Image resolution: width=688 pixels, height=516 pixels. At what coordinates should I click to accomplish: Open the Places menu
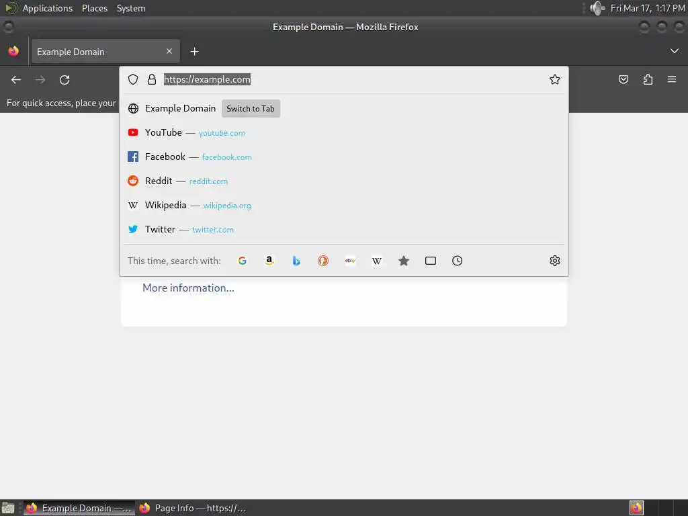coord(95,8)
